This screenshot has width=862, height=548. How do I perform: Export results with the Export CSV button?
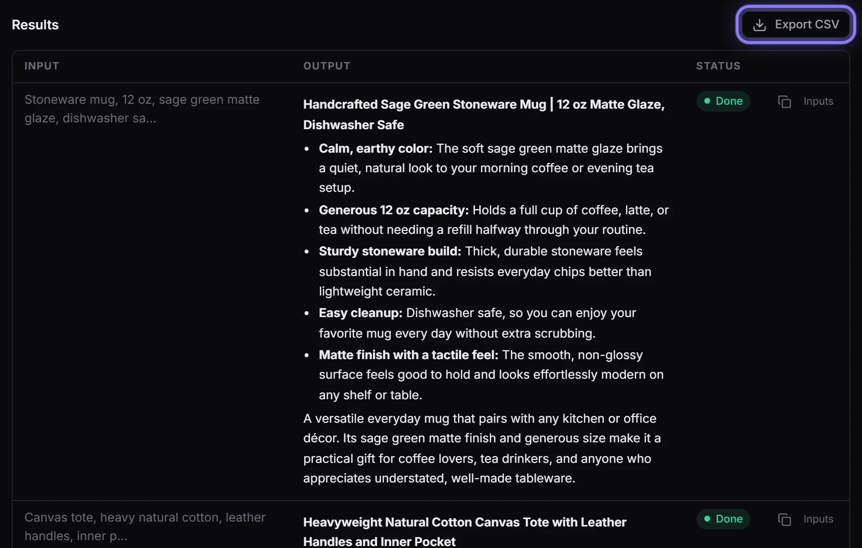click(795, 24)
